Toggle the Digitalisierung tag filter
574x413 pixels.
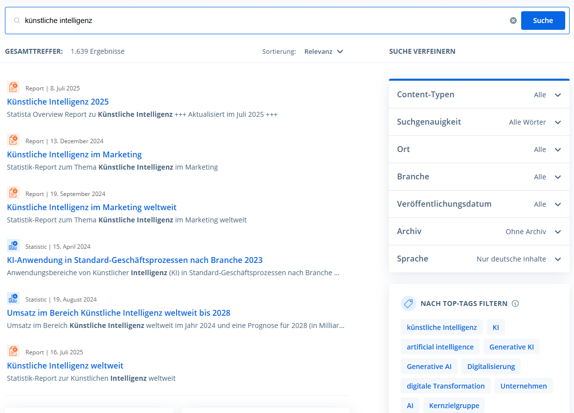point(491,366)
